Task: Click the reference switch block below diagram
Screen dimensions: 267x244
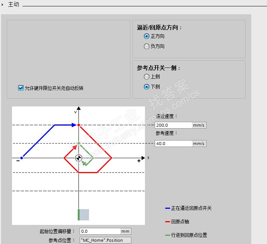Action: 83,215
